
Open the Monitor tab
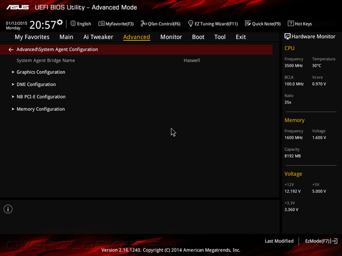[x=171, y=37]
